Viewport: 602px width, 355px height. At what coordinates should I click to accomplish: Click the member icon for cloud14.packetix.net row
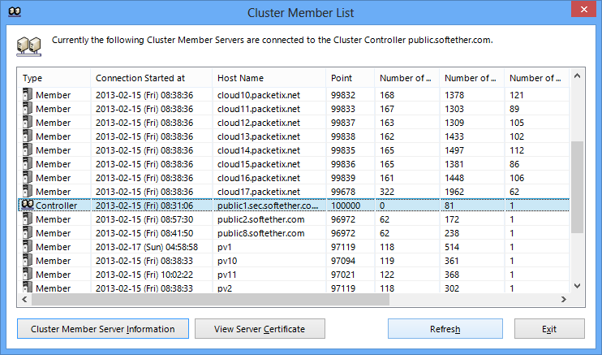click(x=28, y=150)
